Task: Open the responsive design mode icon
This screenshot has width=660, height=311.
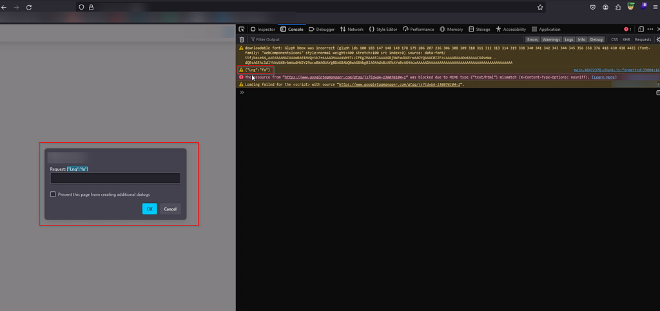Action: (641, 30)
